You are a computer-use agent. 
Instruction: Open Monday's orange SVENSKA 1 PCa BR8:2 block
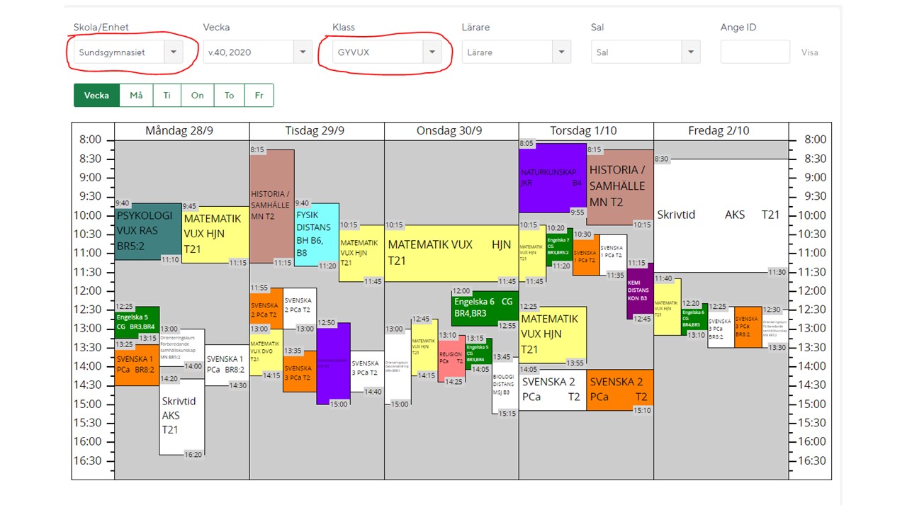pos(137,365)
